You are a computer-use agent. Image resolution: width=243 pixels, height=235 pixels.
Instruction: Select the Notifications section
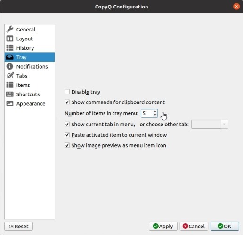(30, 66)
